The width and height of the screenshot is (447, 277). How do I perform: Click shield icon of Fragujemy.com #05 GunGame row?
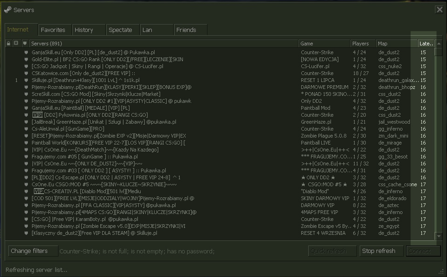pos(26,157)
